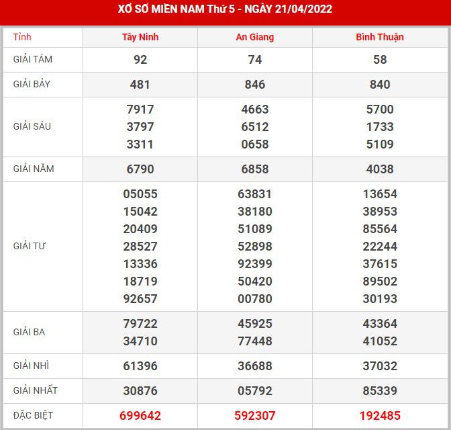This screenshot has width=451, height=430.
Task: Click Bình Thuận eighth prize 58
Action: [x=380, y=60]
